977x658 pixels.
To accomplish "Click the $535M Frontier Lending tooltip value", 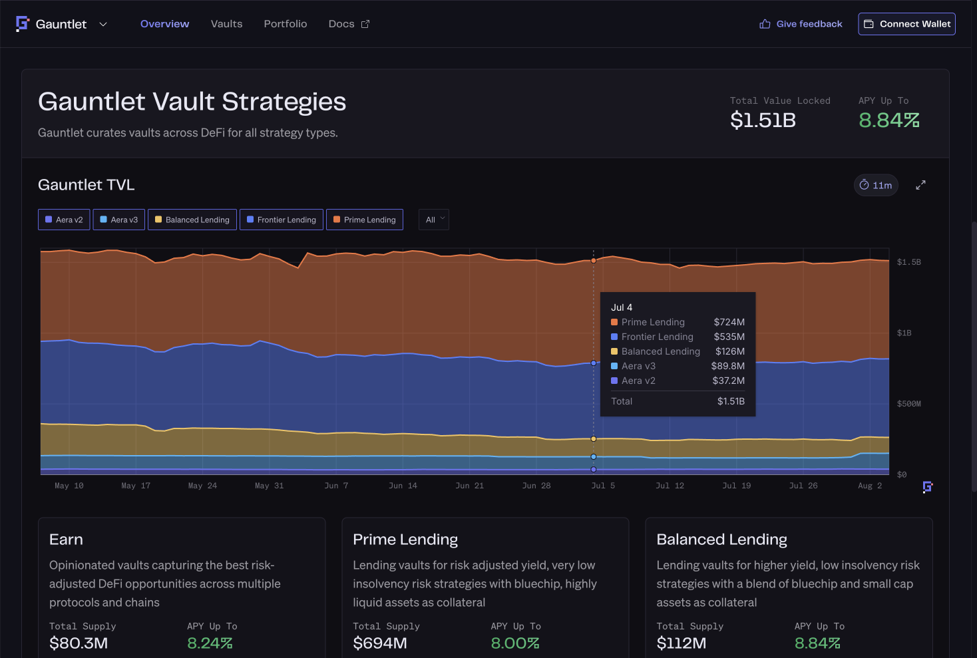I will pyautogui.click(x=729, y=337).
